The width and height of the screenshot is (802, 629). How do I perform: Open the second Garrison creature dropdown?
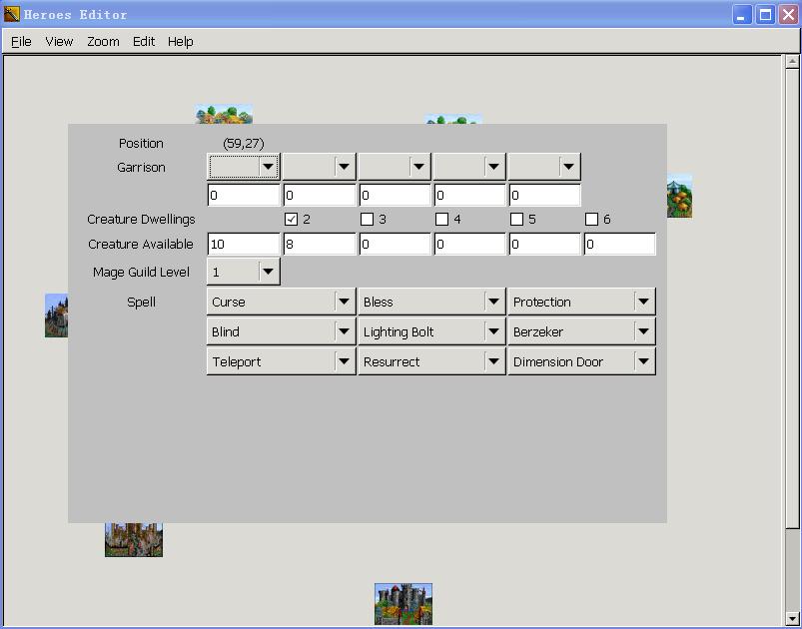coord(320,167)
